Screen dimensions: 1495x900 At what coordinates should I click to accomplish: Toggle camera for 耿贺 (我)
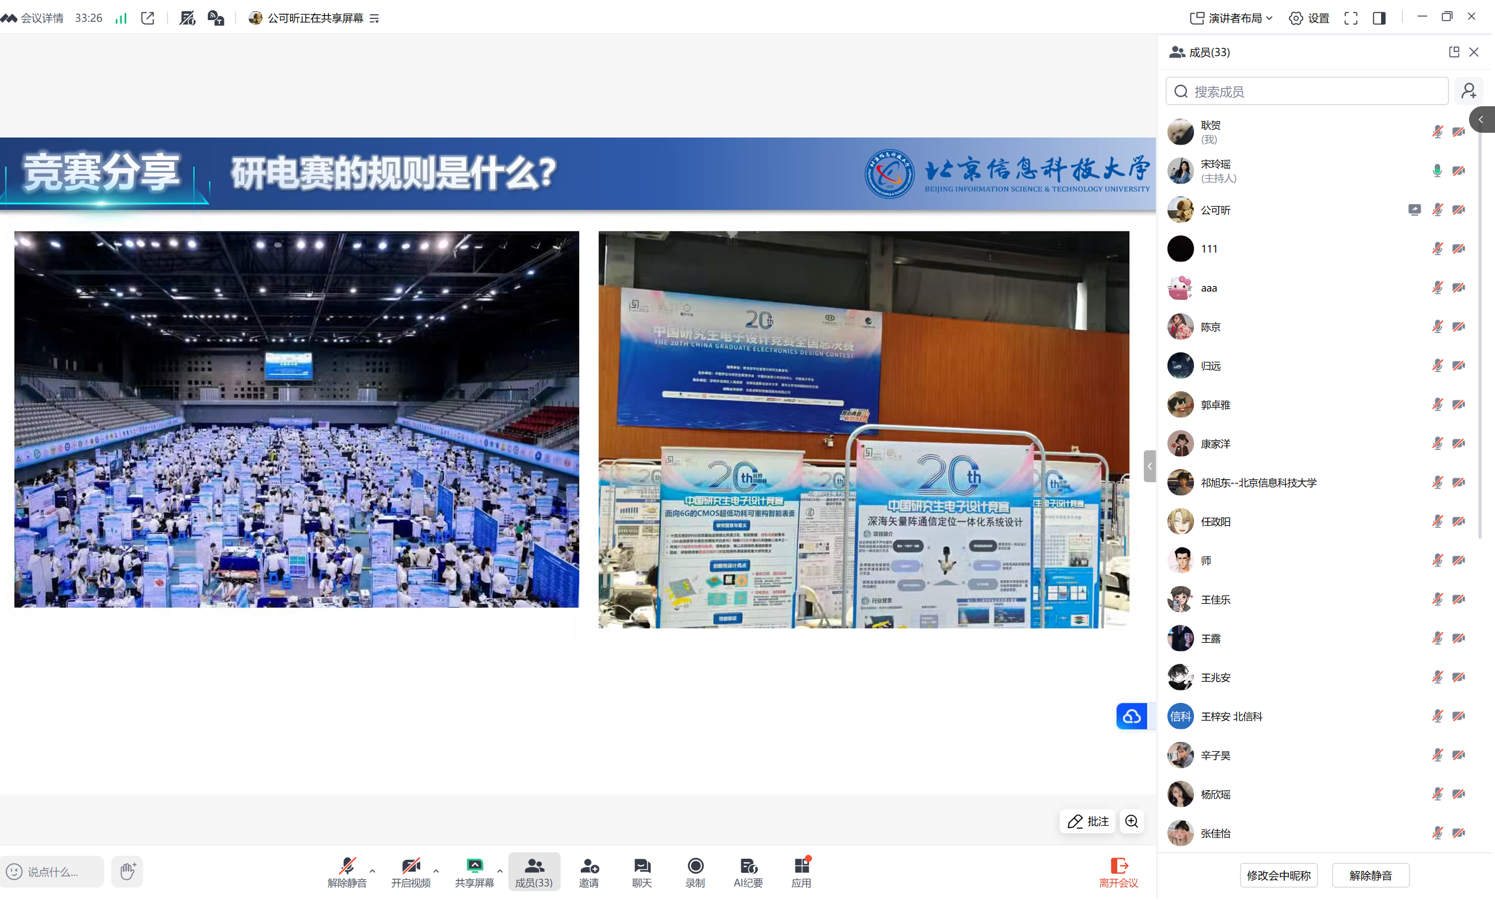(1458, 132)
